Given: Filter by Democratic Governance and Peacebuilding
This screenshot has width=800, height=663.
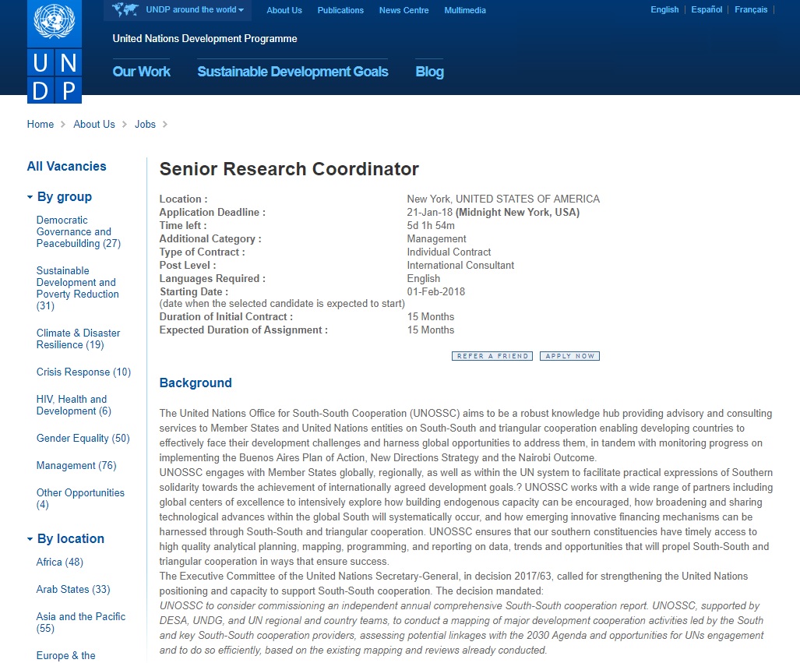Looking at the screenshot, I should (x=79, y=231).
